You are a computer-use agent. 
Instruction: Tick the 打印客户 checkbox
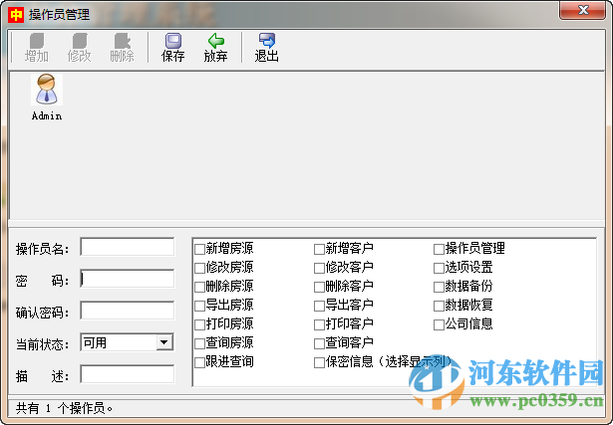pyautogui.click(x=319, y=324)
